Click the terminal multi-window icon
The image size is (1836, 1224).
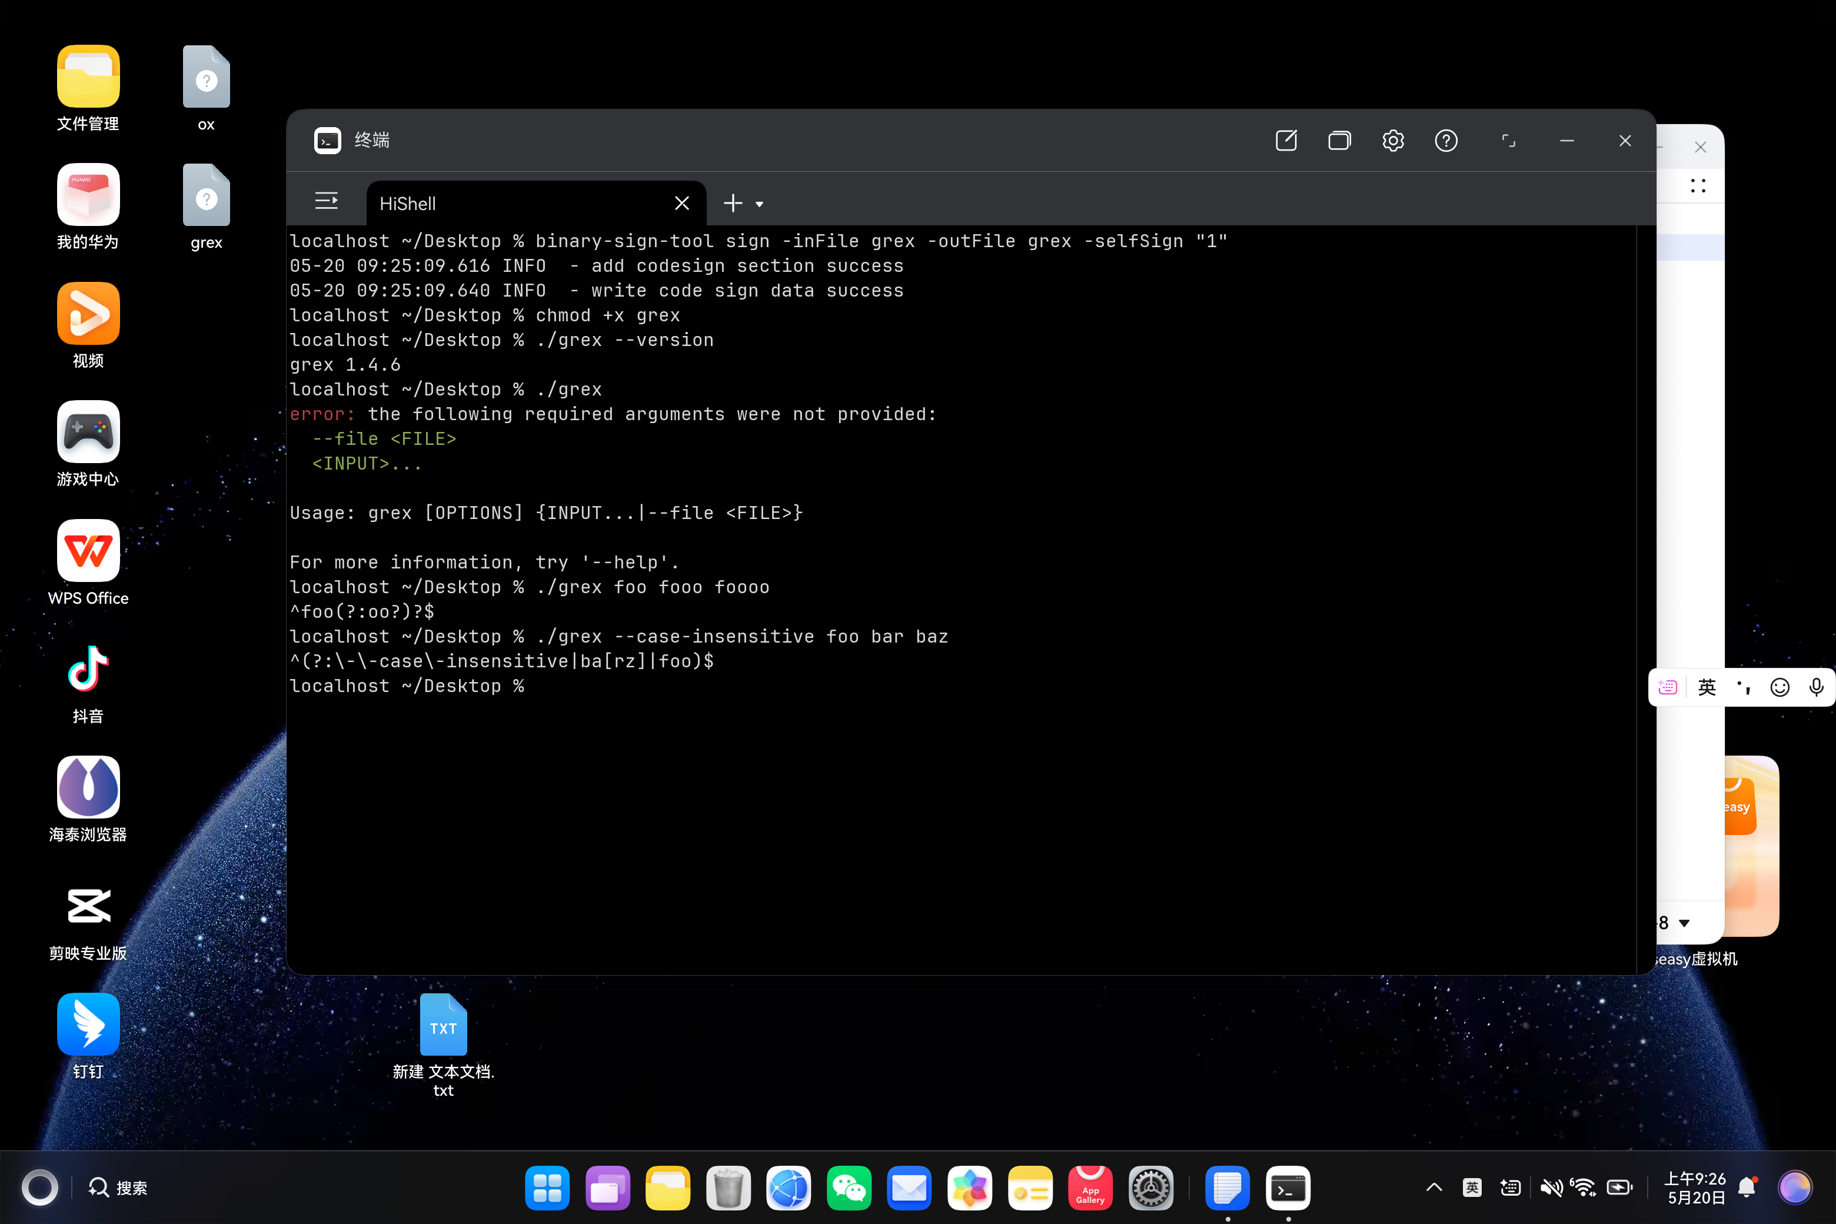(1339, 141)
